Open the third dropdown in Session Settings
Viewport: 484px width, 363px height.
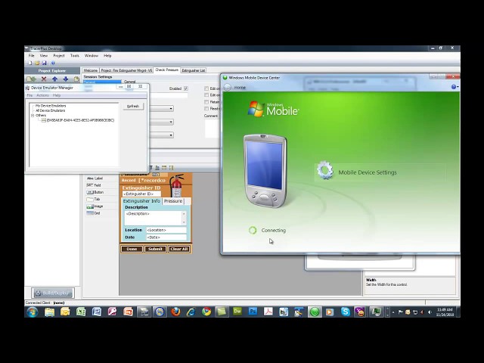pyautogui.click(x=171, y=135)
